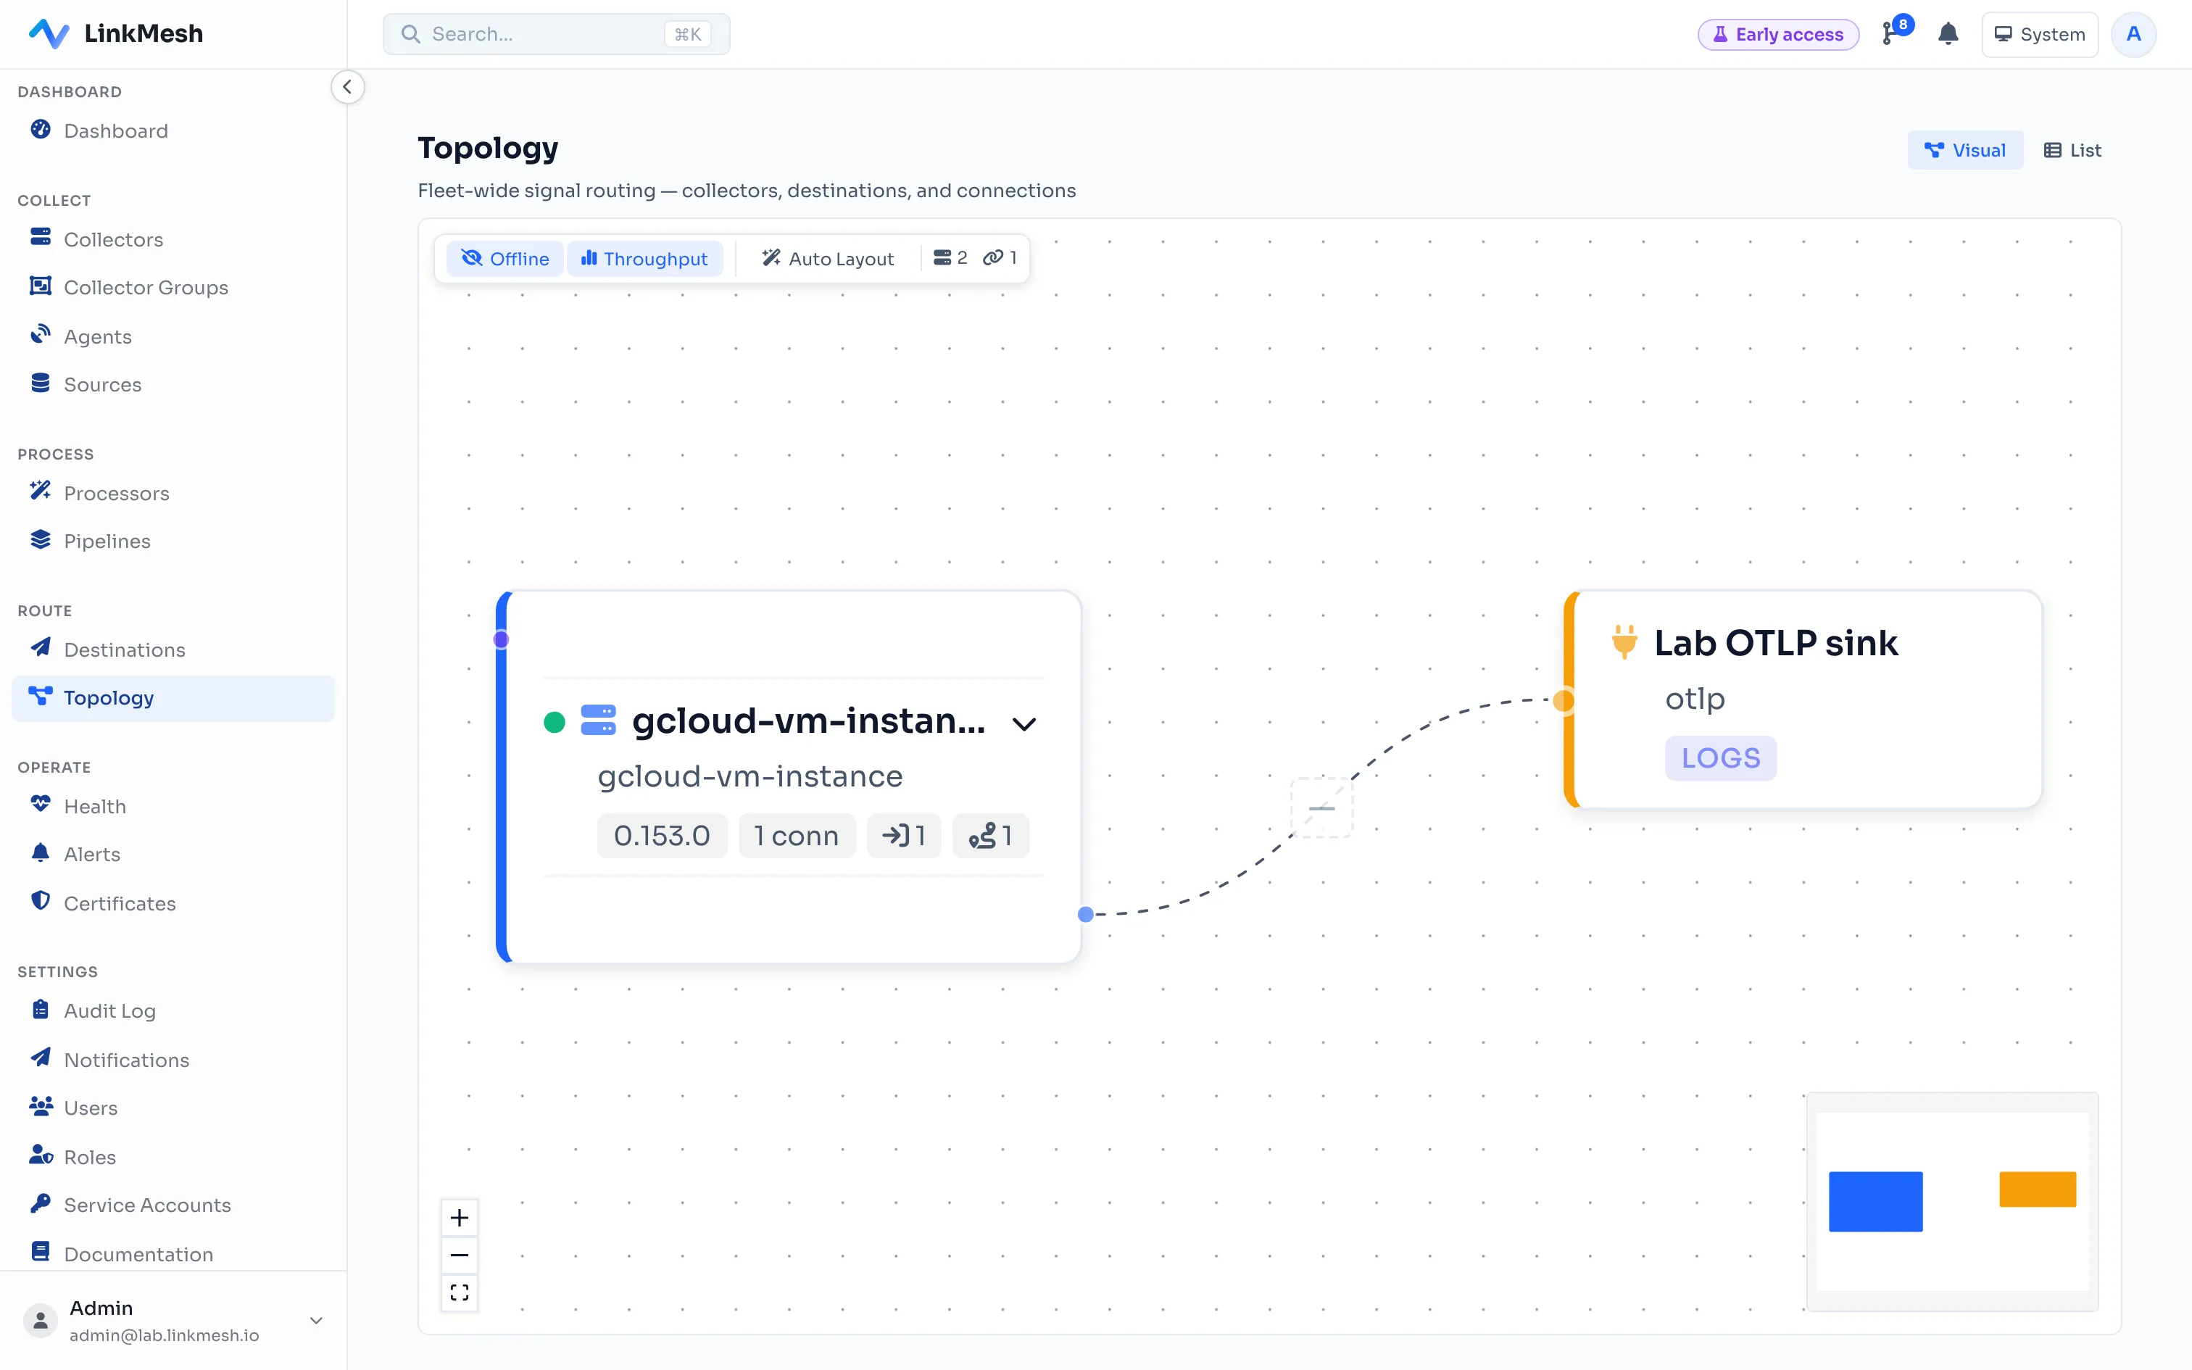This screenshot has height=1370, width=2192.
Task: Click the Service Accounts key icon
Action: [41, 1203]
